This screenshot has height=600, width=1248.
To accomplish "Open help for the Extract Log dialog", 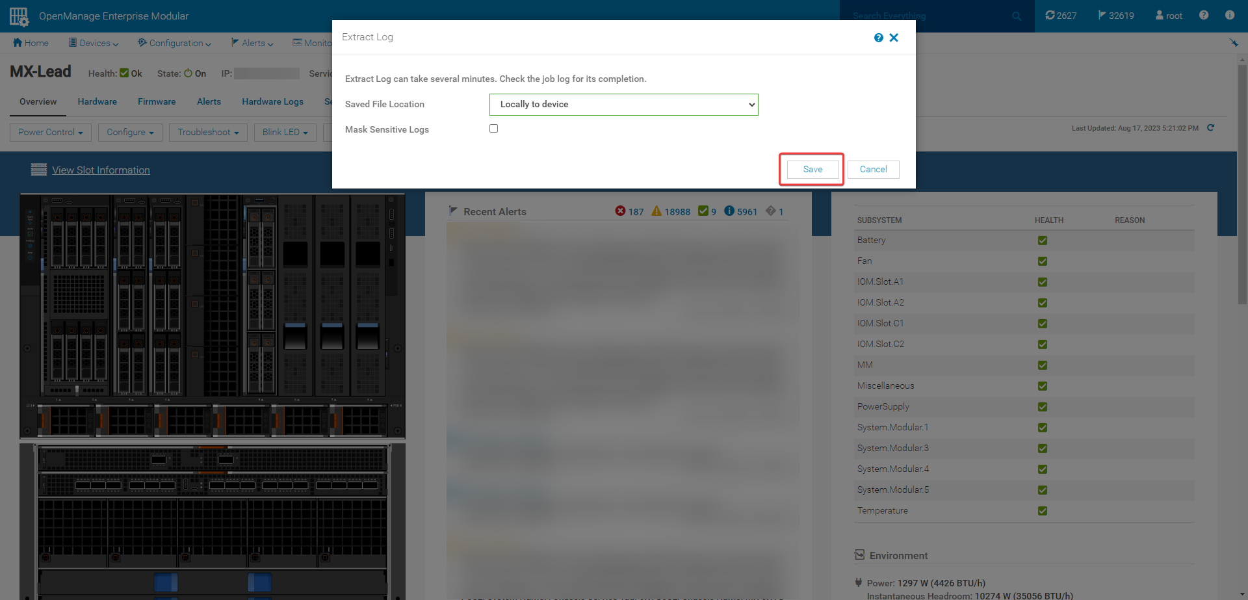I will (x=879, y=37).
